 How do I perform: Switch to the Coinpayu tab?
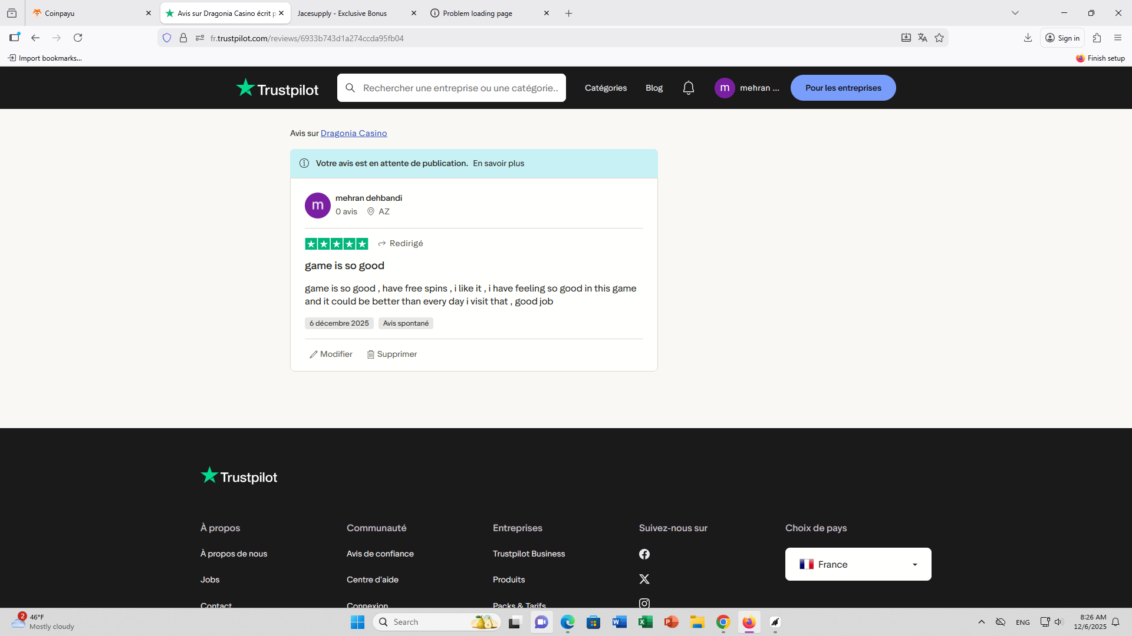tap(88, 13)
